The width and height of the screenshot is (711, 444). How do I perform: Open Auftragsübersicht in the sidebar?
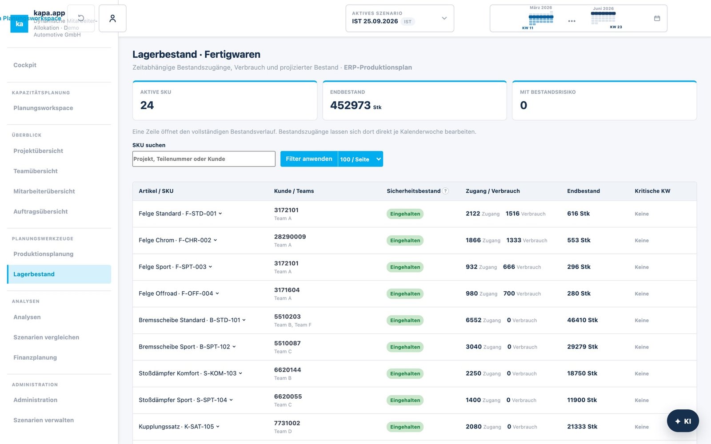tap(59, 211)
